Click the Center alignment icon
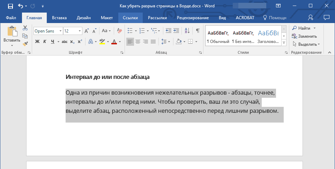This screenshot has width=335, height=169. [x=138, y=42]
